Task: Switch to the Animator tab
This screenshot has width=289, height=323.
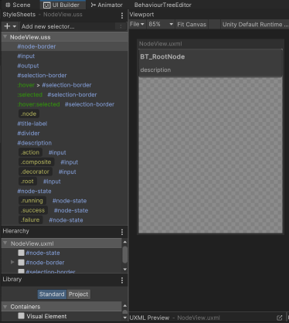Action: tap(107, 5)
